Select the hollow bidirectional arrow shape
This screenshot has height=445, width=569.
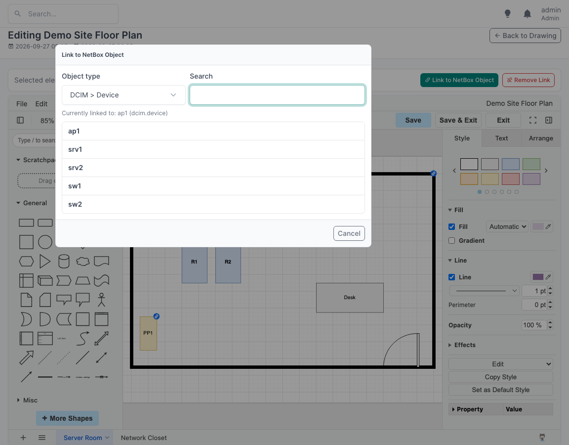(102, 338)
